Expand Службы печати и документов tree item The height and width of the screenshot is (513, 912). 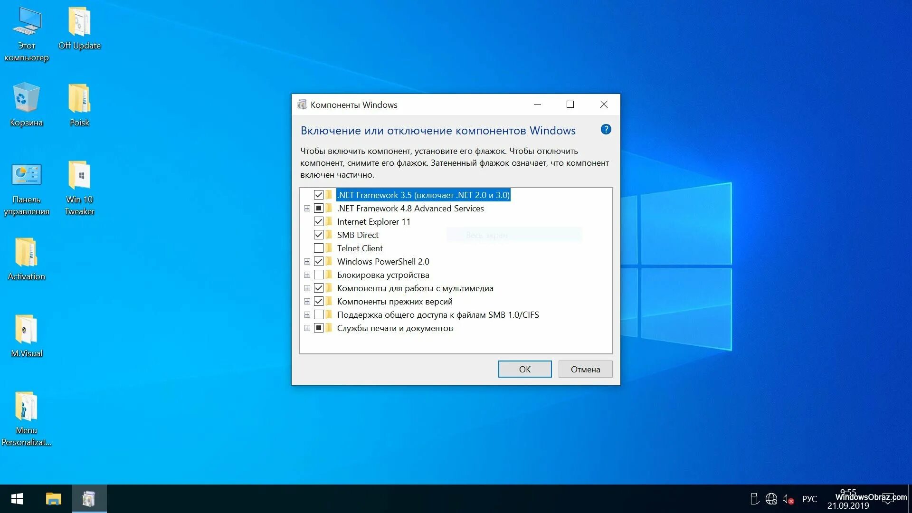click(307, 328)
